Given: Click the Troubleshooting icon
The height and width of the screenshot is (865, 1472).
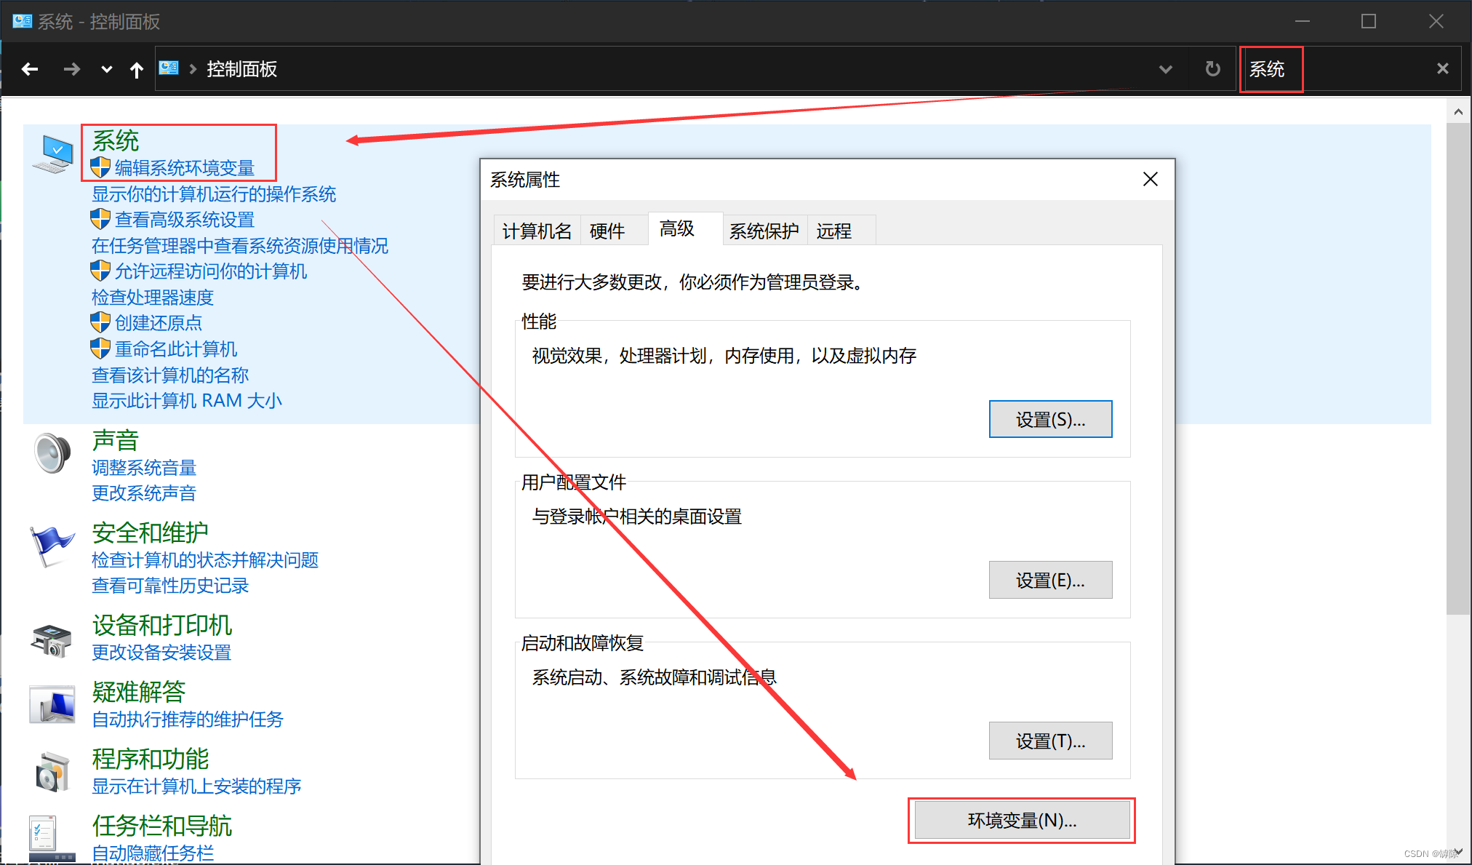Looking at the screenshot, I should [x=52, y=704].
